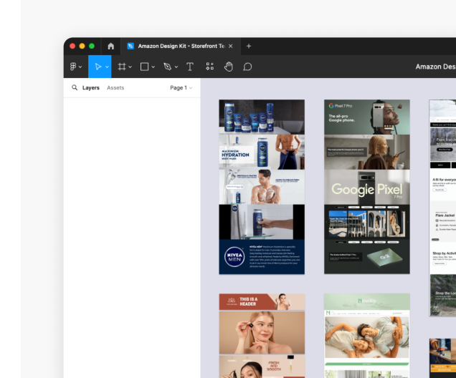Screen dimensions: 456x378
Task: Switch to the Layers tab
Action: click(x=91, y=87)
